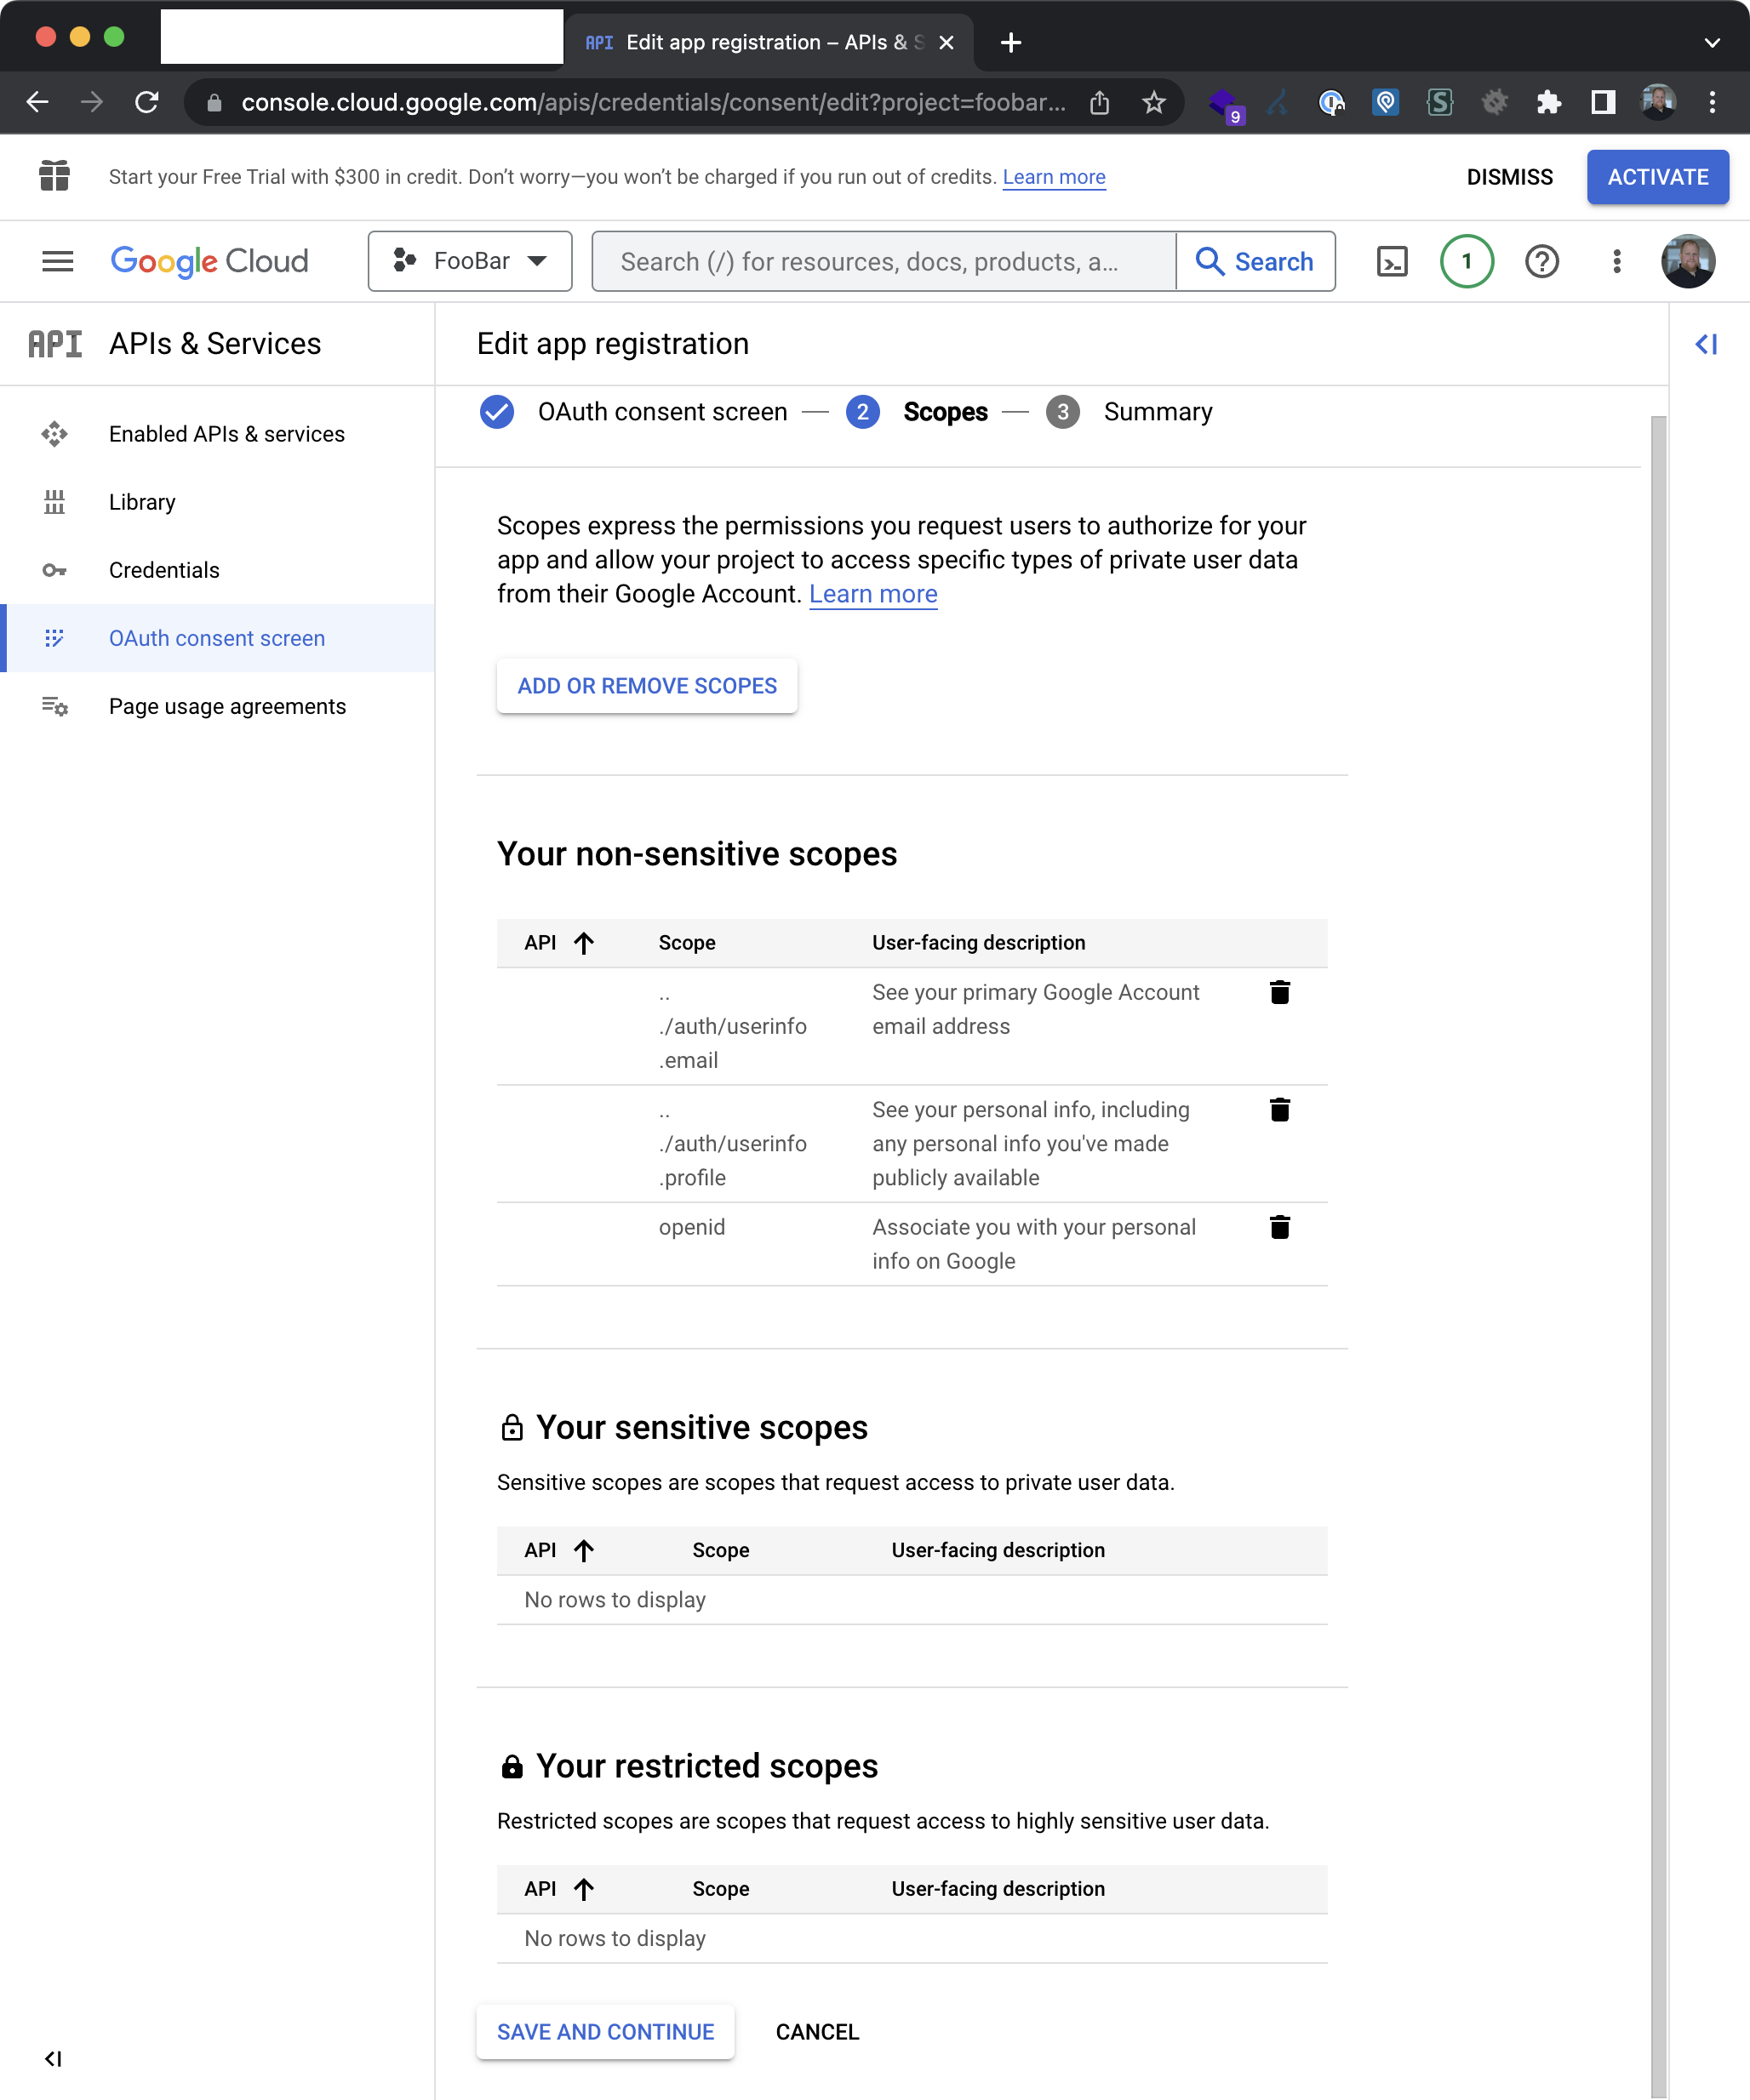Collapse the left navigation panel arrow
1750x2100 pixels.
(53, 2058)
